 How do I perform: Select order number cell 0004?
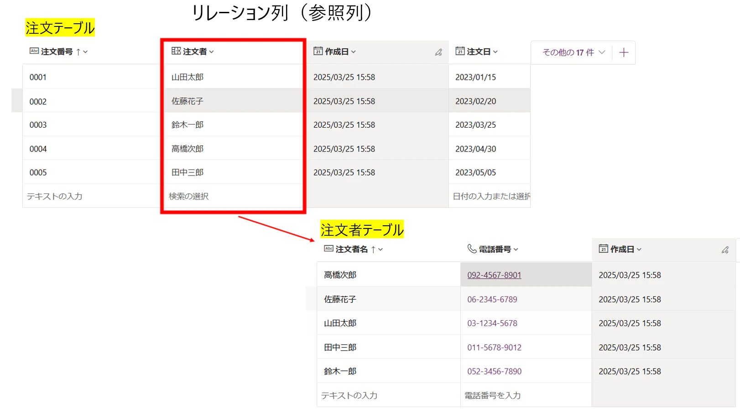(x=91, y=149)
